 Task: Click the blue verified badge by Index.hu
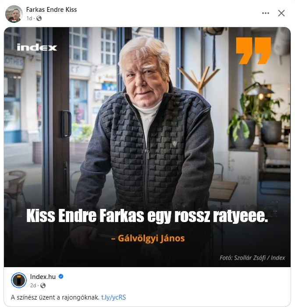61,276
